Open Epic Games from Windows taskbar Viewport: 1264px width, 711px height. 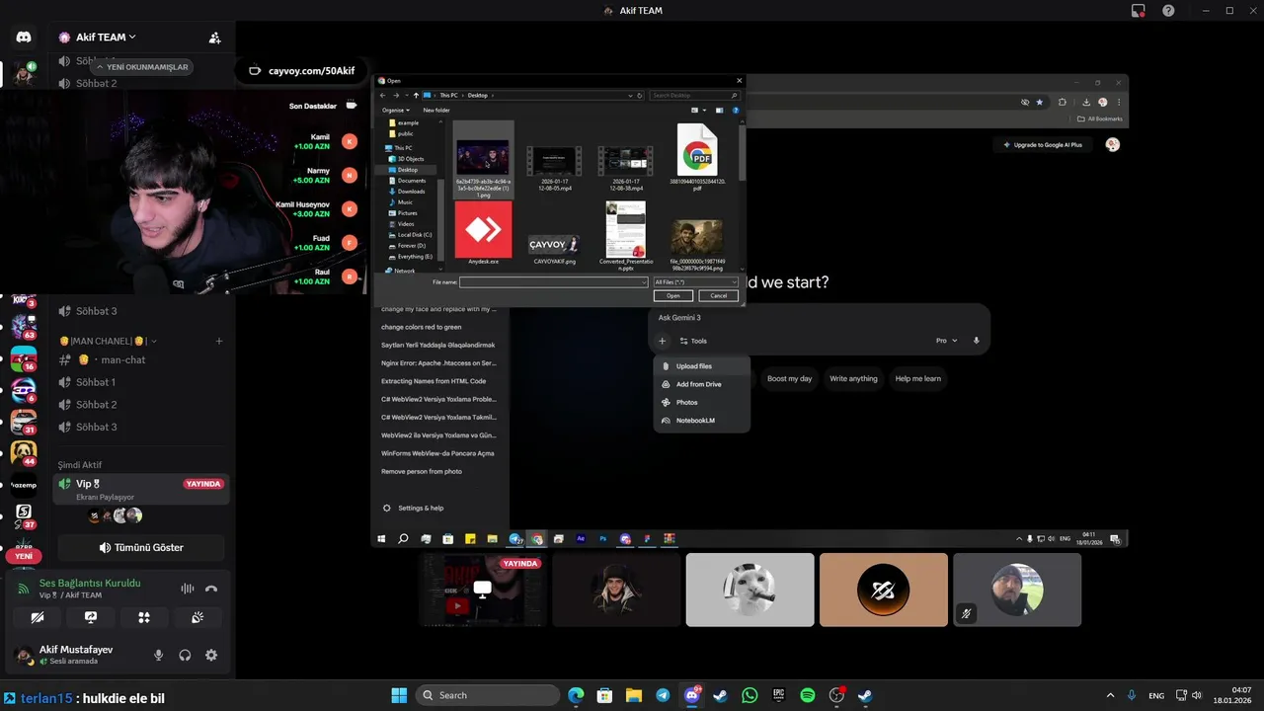pyautogui.click(x=778, y=695)
